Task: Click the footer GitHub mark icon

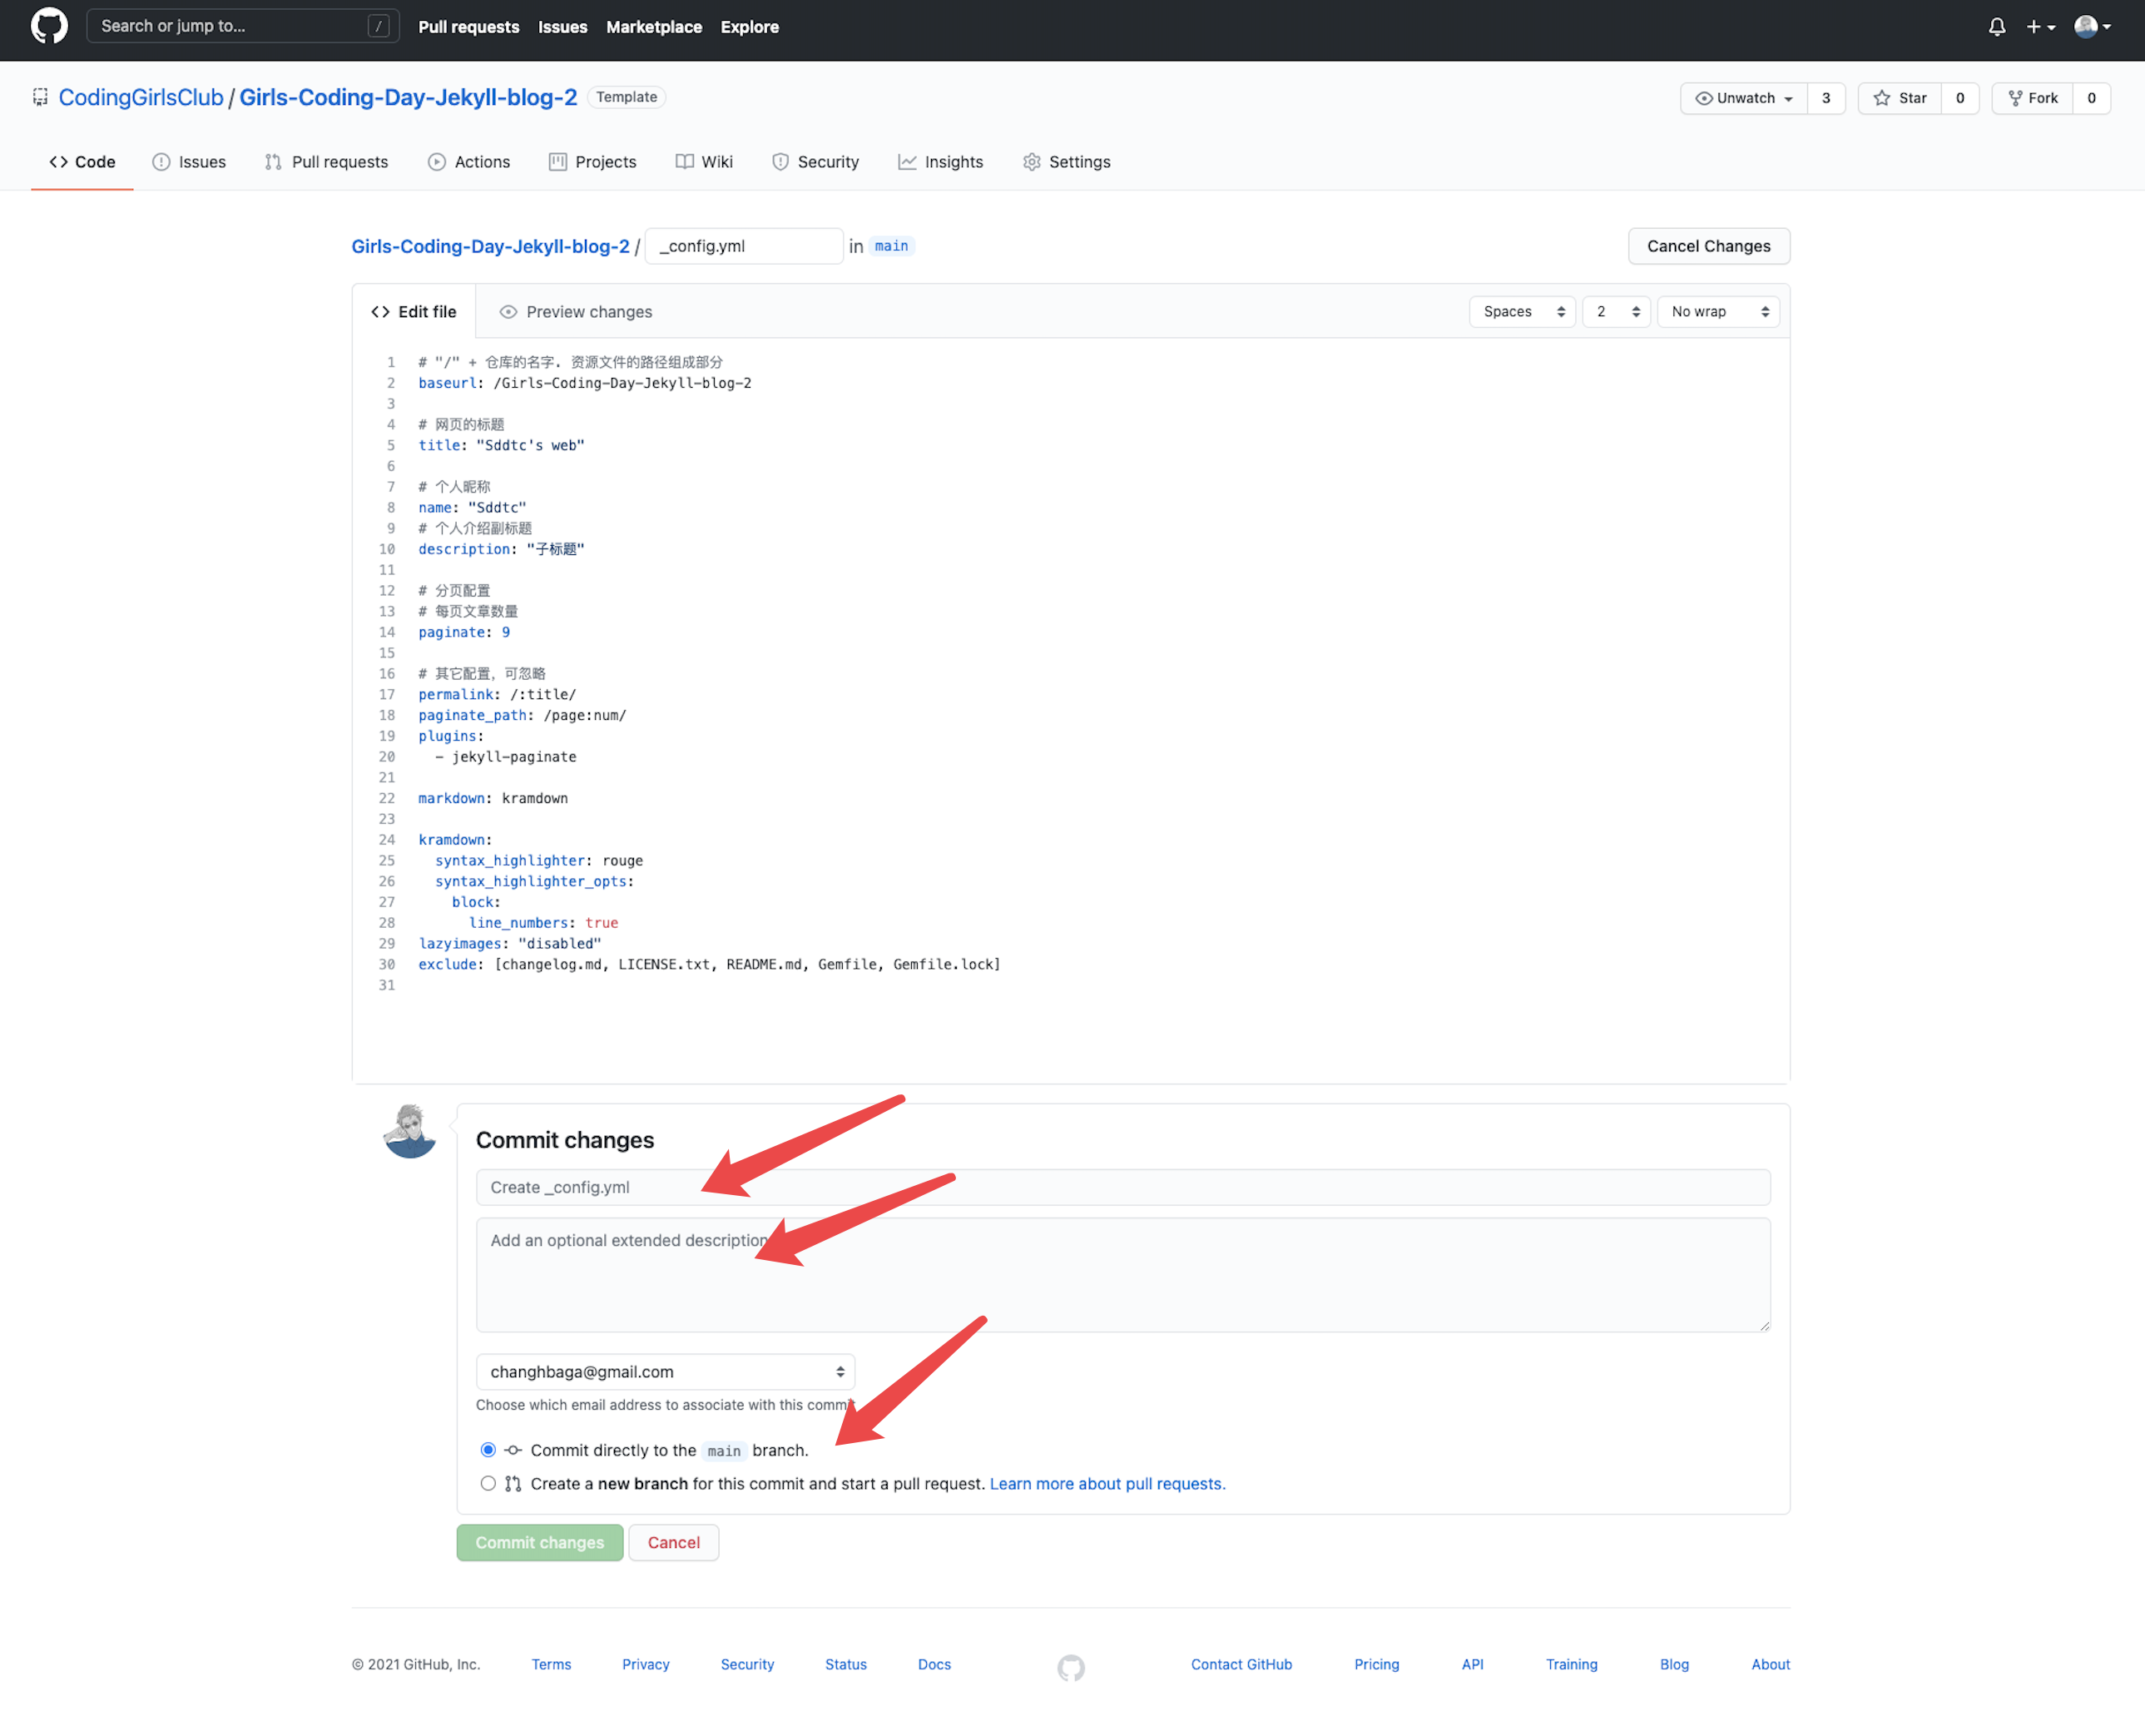Action: 1071,1667
